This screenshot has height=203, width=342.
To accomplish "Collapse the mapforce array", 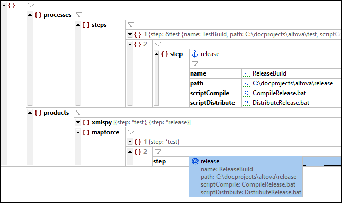I will point(78,132).
